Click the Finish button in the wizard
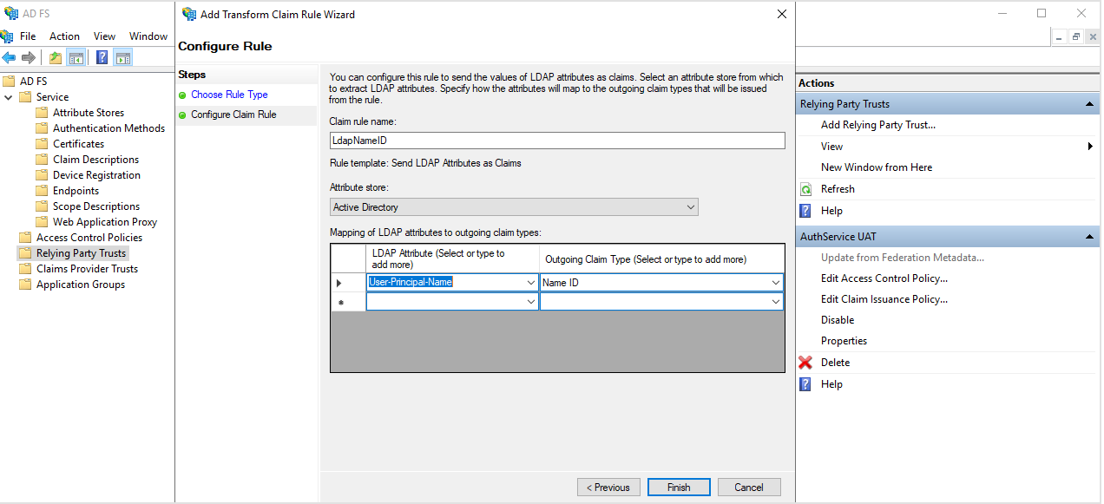 tap(678, 487)
